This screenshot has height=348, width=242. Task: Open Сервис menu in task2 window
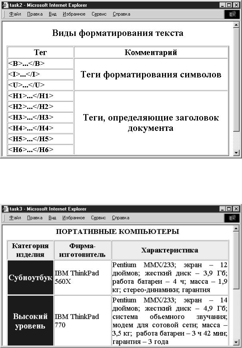[x=99, y=14]
